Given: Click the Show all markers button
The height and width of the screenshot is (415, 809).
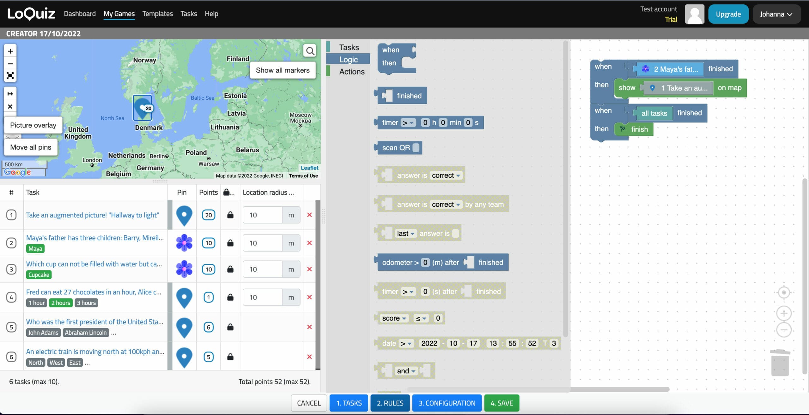Looking at the screenshot, I should pos(283,70).
